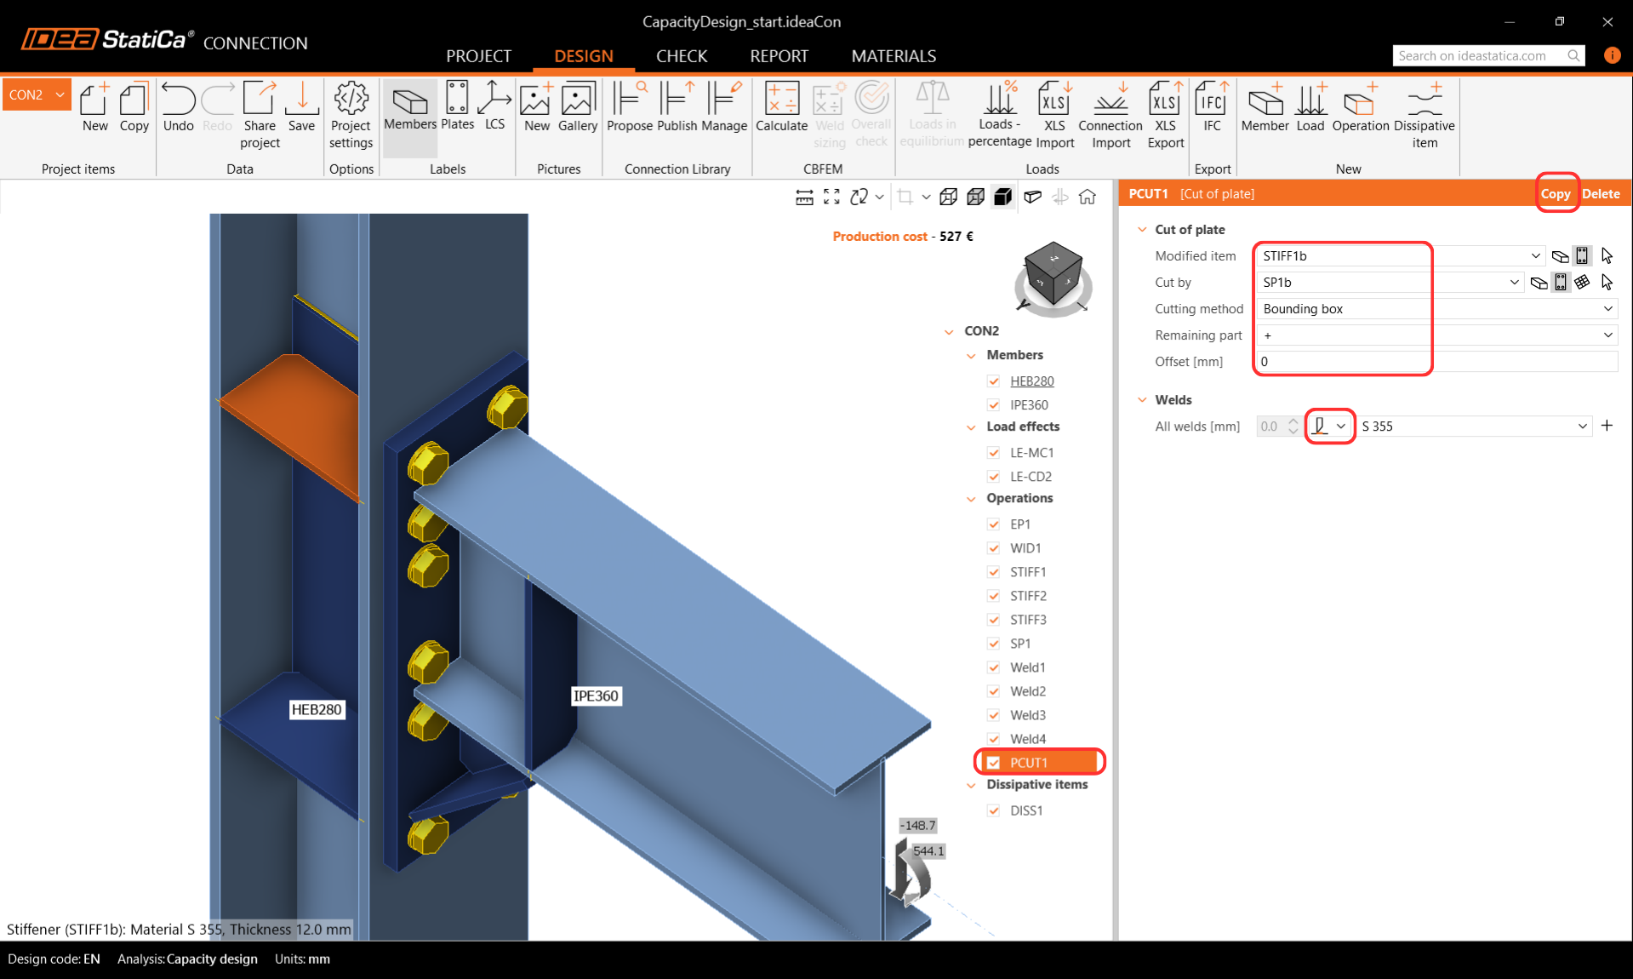Switch to the MATERIALS tab
Screen dimensions: 1633x979
click(x=894, y=55)
